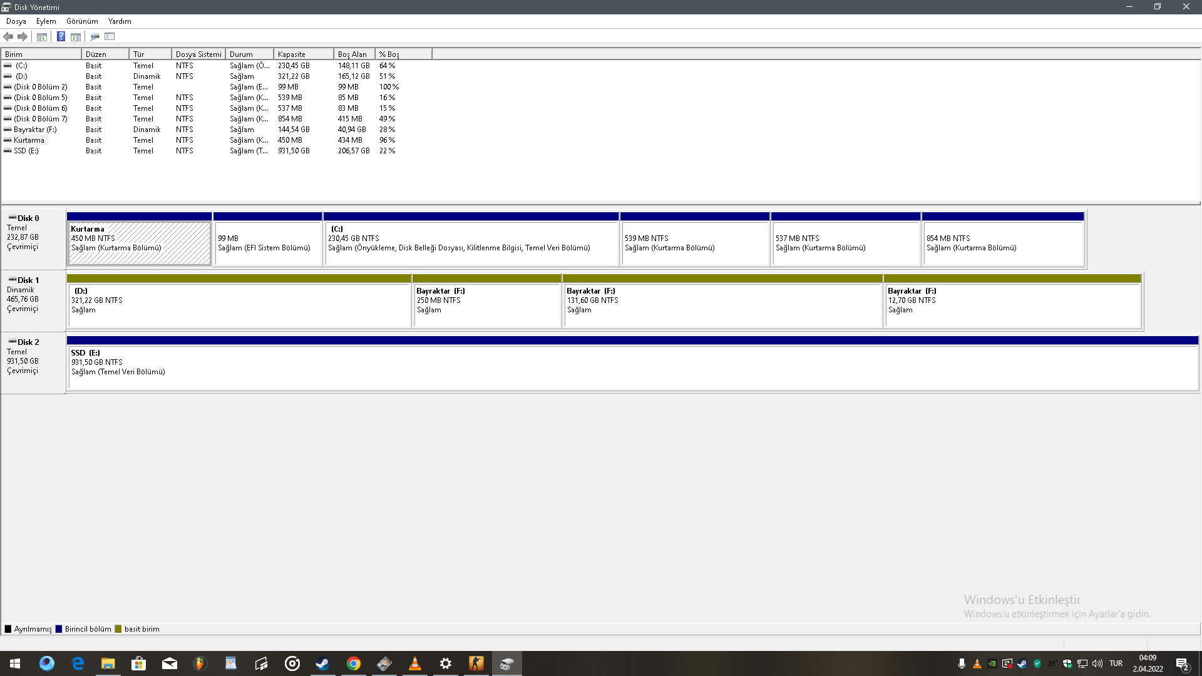Viewport: 1202px width, 676px height.
Task: Select the Bayraktar (F:) row in the volume list
Action: 35,130
